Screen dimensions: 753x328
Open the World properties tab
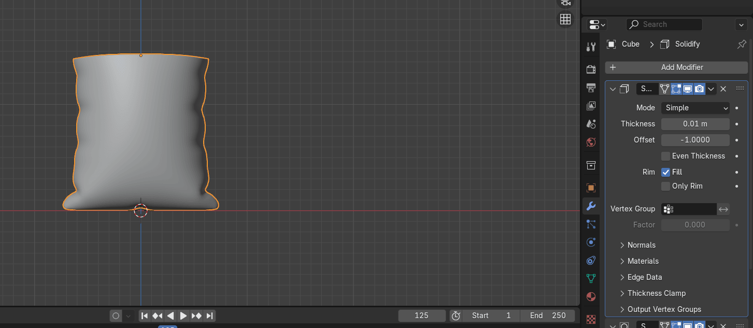point(591,142)
